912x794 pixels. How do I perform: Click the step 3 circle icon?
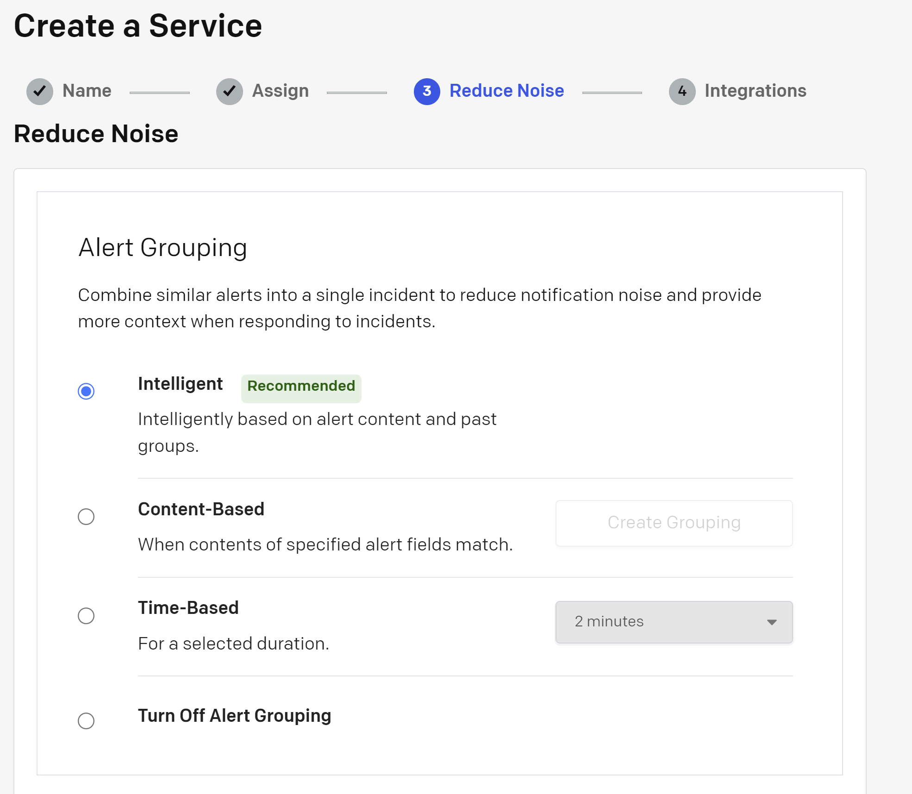[427, 91]
